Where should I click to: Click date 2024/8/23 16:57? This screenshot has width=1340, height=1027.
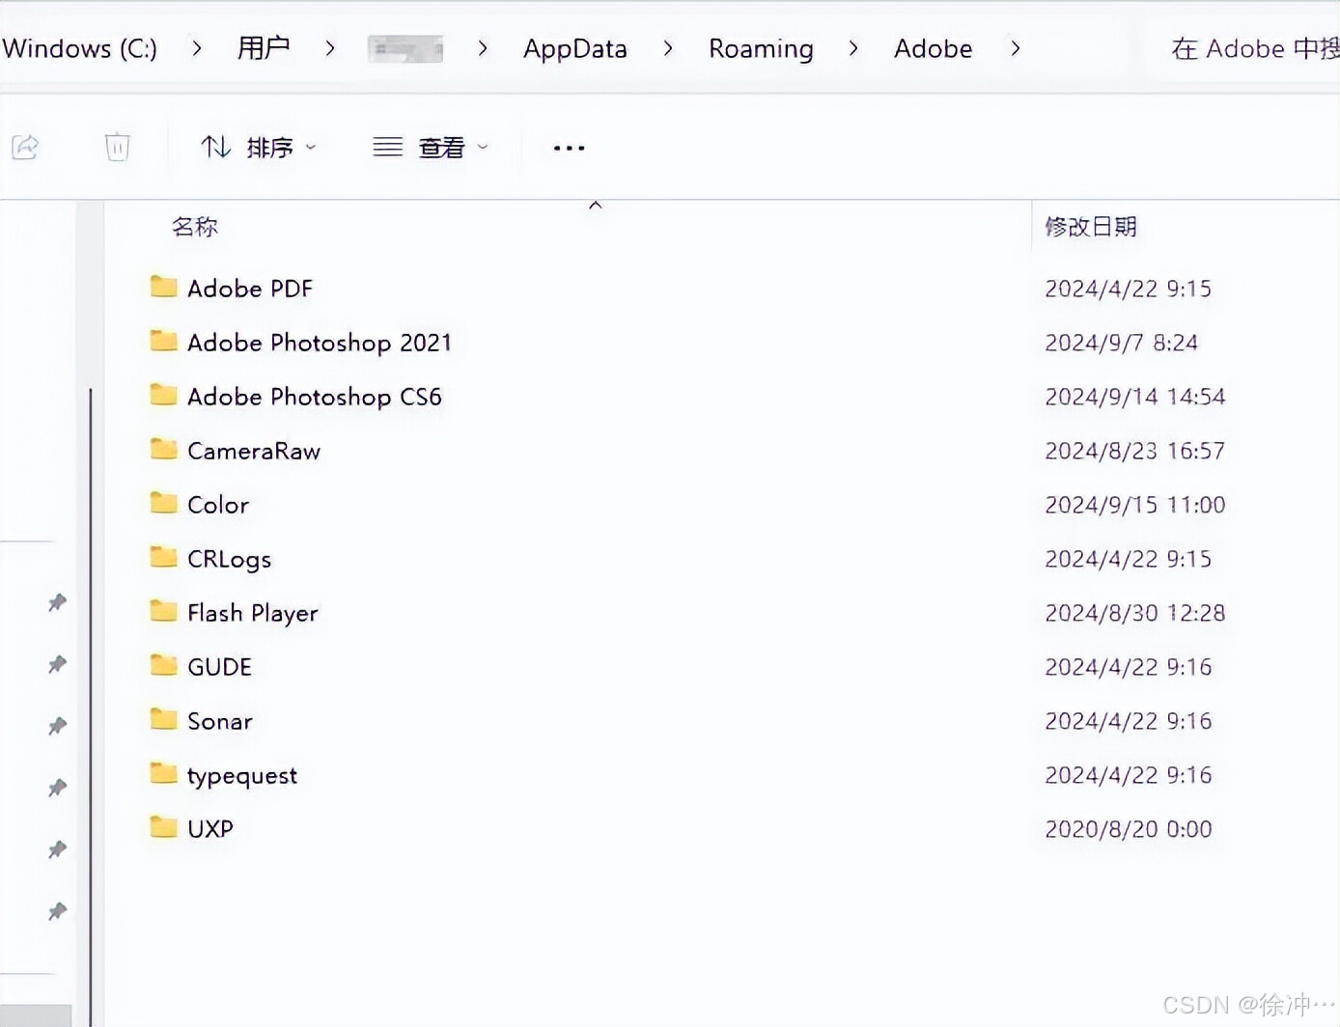coord(1134,451)
